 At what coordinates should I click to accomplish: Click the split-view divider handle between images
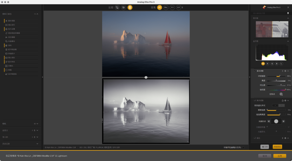146,77
